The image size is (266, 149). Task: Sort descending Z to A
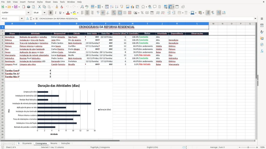(117, 7)
